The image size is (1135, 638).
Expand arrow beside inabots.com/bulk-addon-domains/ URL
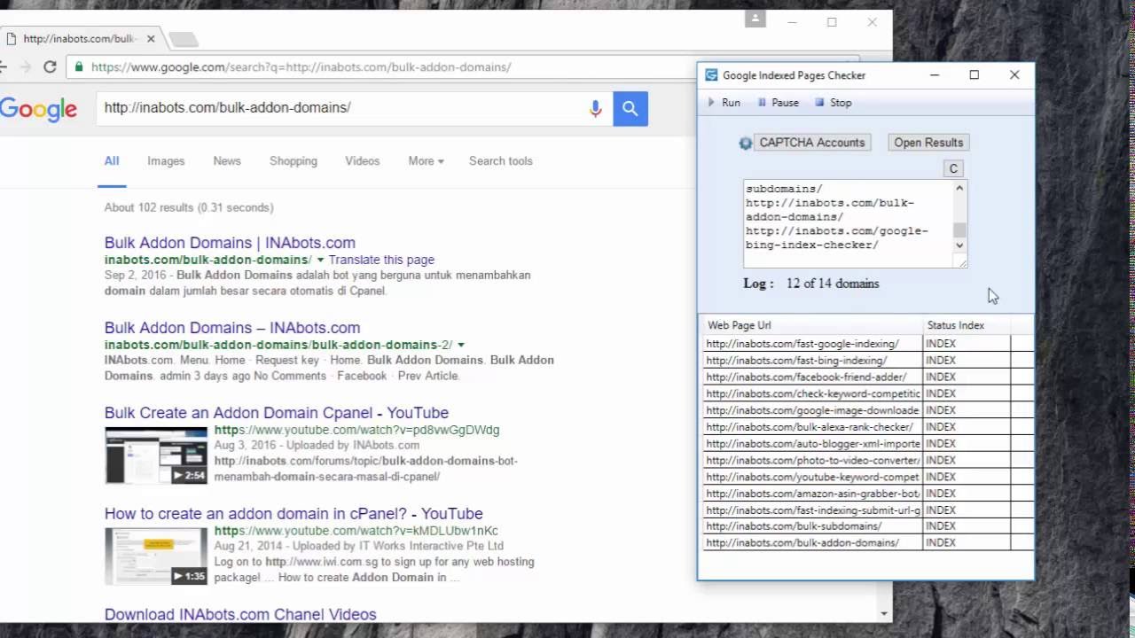click(x=320, y=261)
